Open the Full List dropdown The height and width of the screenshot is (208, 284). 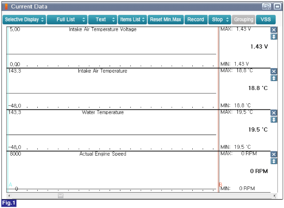coord(67,19)
